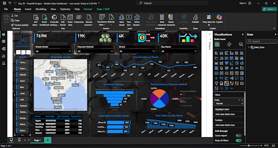
Task: Open DAX query view in sidebar
Action: pos(4,56)
